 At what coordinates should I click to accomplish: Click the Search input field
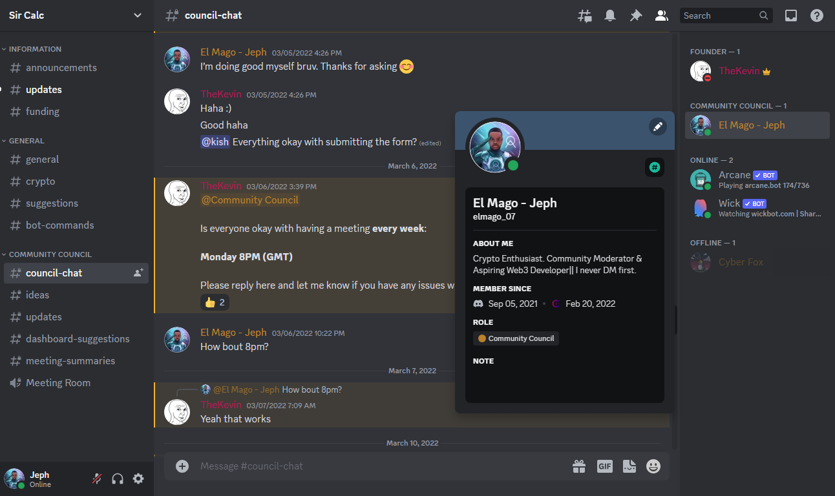pos(726,15)
